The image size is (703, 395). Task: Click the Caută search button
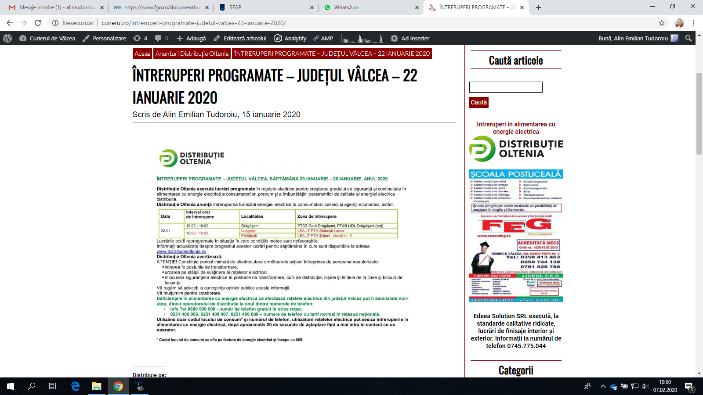coord(479,102)
